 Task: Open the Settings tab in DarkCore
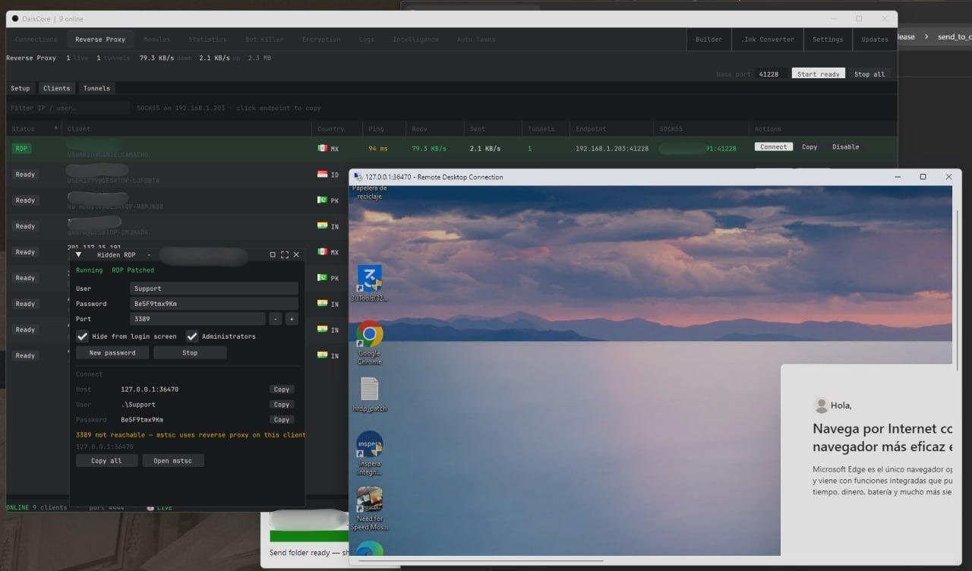click(828, 39)
